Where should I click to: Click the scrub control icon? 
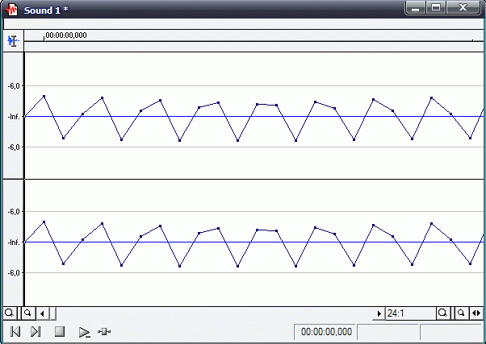pyautogui.click(x=104, y=331)
